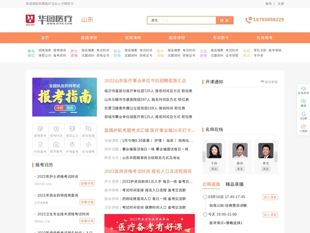Click the 搜索 button
This screenshot has height=233, width=310.
pyautogui.click(x=225, y=20)
